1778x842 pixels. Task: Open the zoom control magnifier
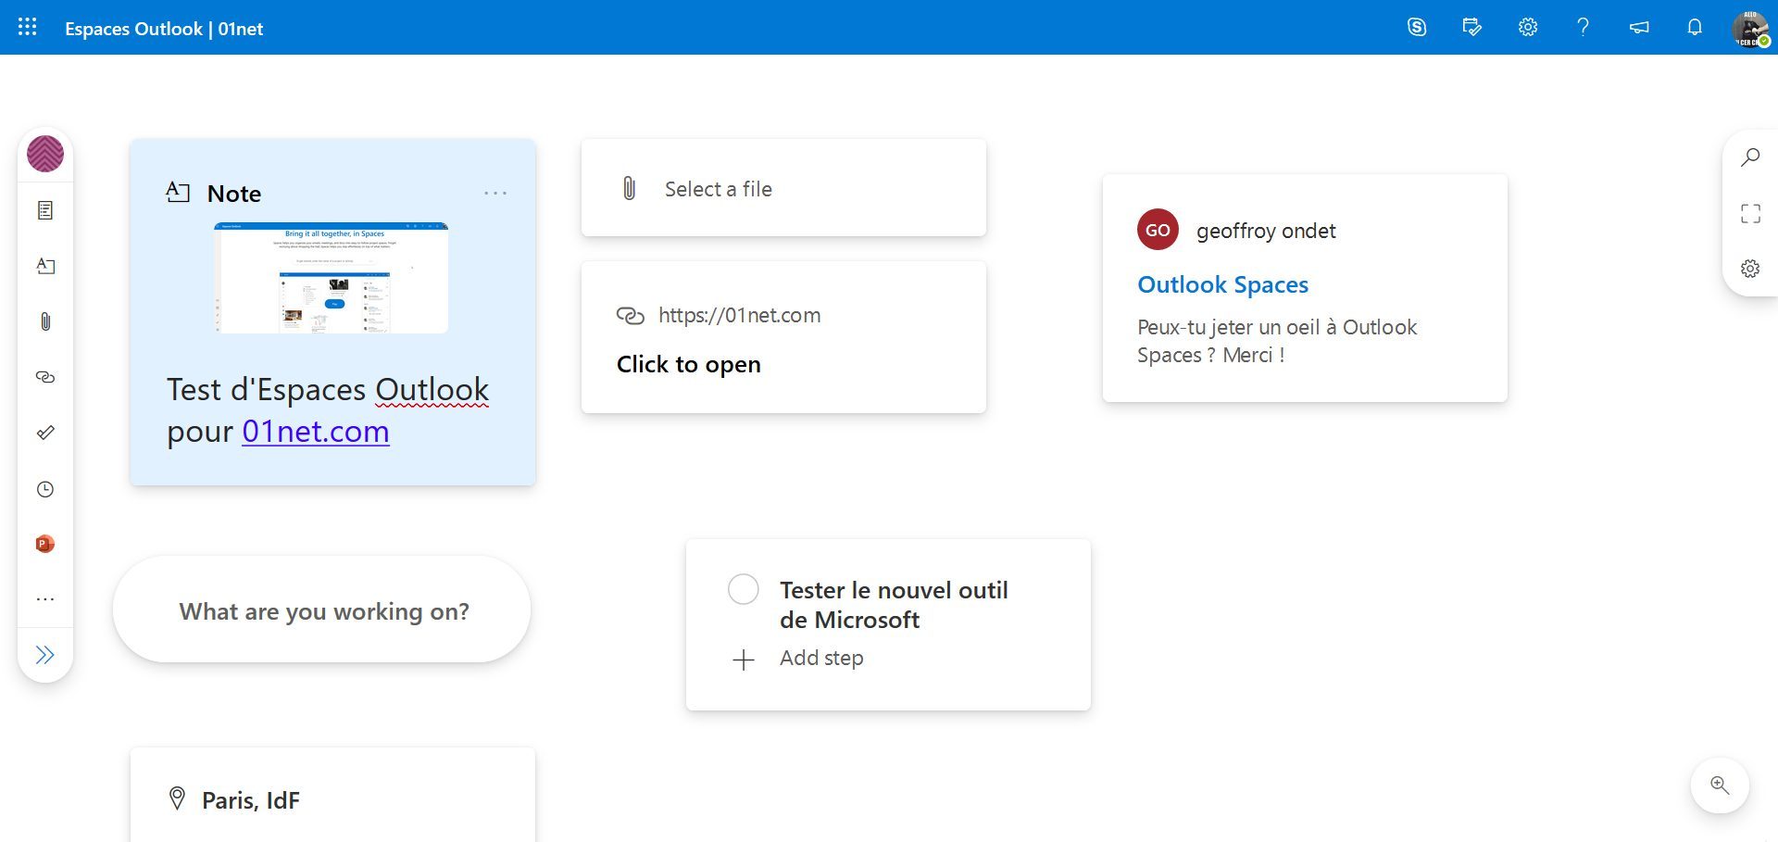click(1720, 785)
